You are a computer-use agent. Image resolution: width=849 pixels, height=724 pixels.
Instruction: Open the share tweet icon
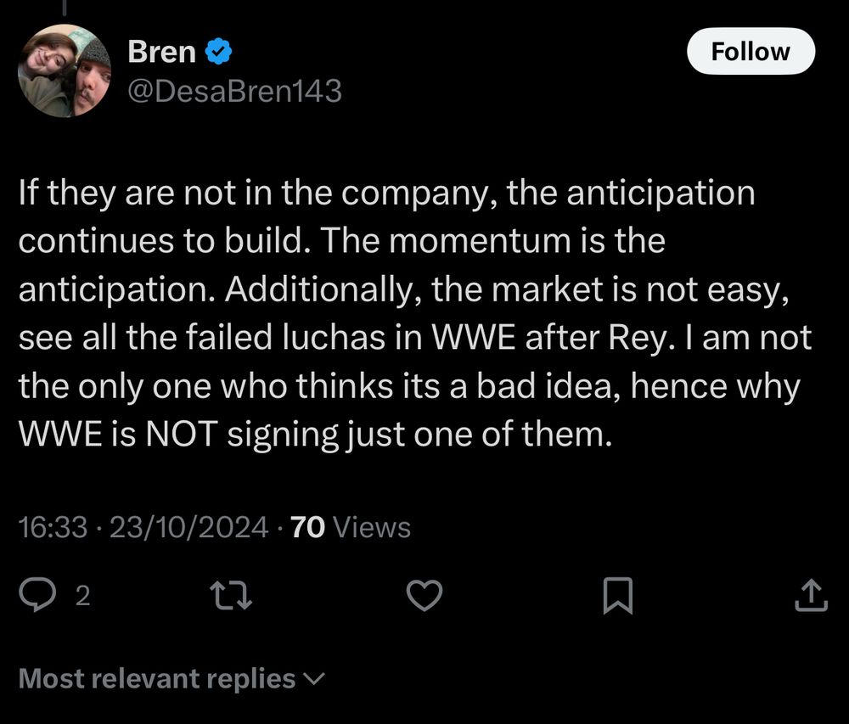(811, 596)
